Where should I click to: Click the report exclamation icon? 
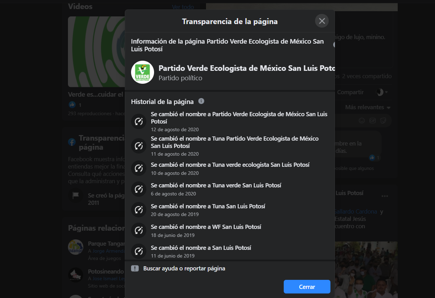click(135, 268)
